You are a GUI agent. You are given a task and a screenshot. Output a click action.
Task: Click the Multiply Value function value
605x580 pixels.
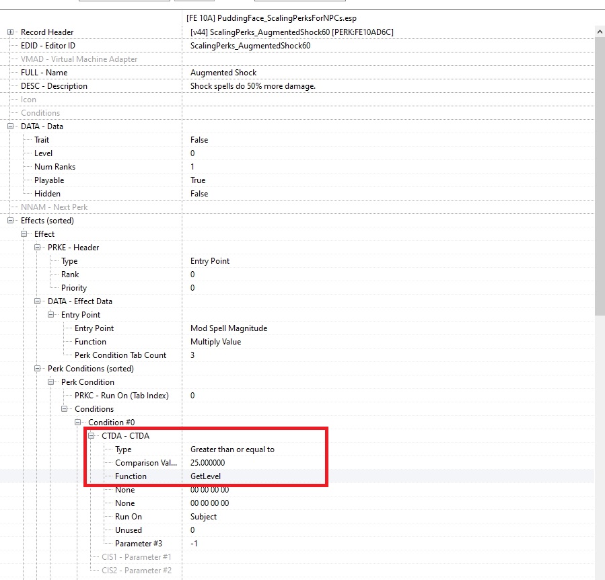215,342
